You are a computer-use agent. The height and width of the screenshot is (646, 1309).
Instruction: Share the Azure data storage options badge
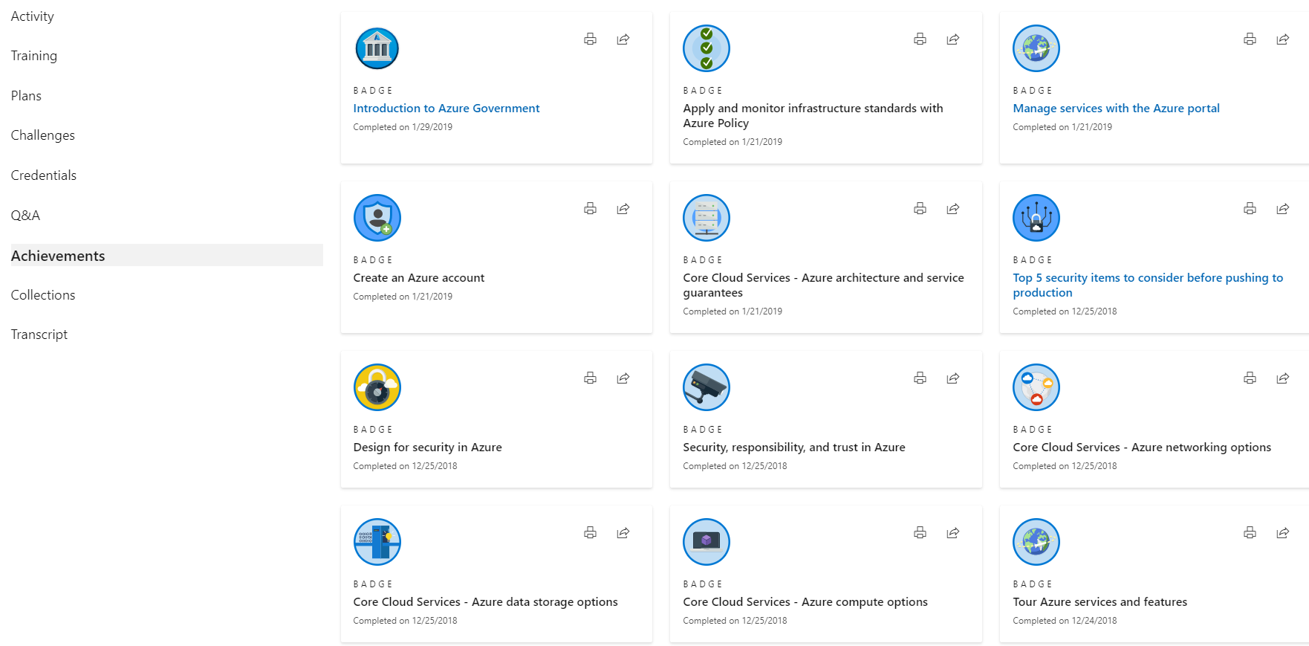623,533
